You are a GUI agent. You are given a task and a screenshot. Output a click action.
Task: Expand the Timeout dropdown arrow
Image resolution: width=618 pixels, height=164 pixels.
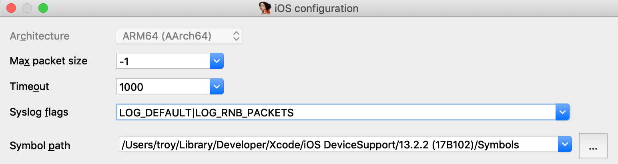pos(217,86)
